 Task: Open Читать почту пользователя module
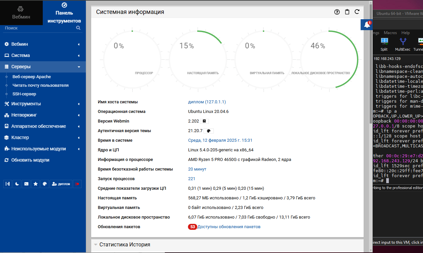pyautogui.click(x=40, y=85)
